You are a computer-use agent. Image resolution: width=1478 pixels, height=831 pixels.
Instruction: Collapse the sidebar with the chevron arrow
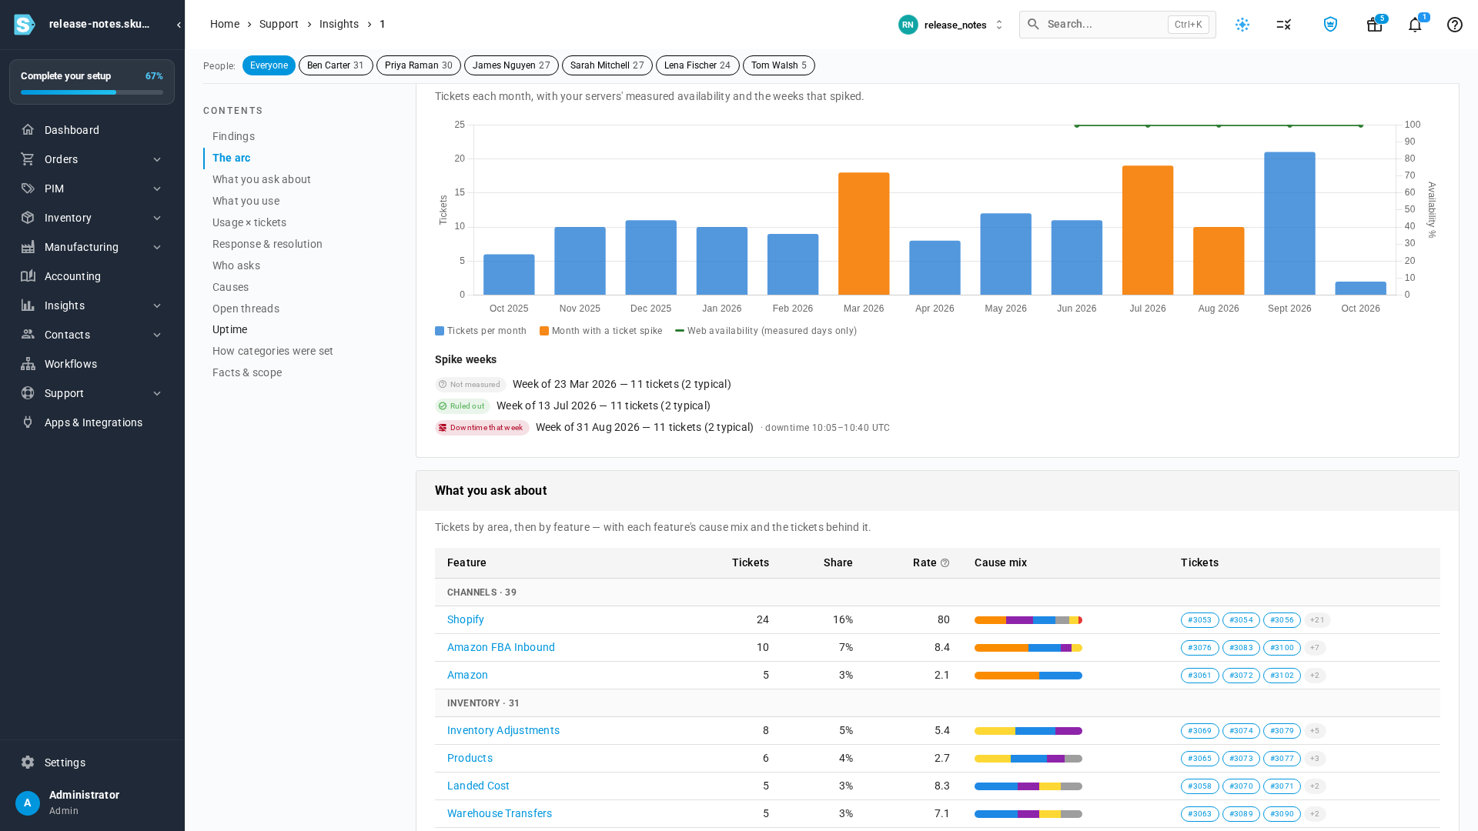click(x=179, y=25)
